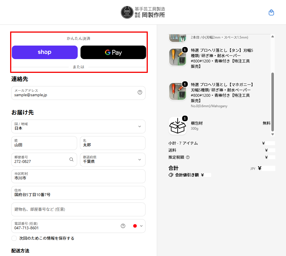Image resolution: width=286 pixels, height=256 pixels.
Task: Click the 無料 price for 梱包材
Action: pos(267,123)
